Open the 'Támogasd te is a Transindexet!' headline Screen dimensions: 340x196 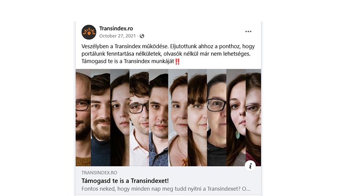click(x=125, y=181)
